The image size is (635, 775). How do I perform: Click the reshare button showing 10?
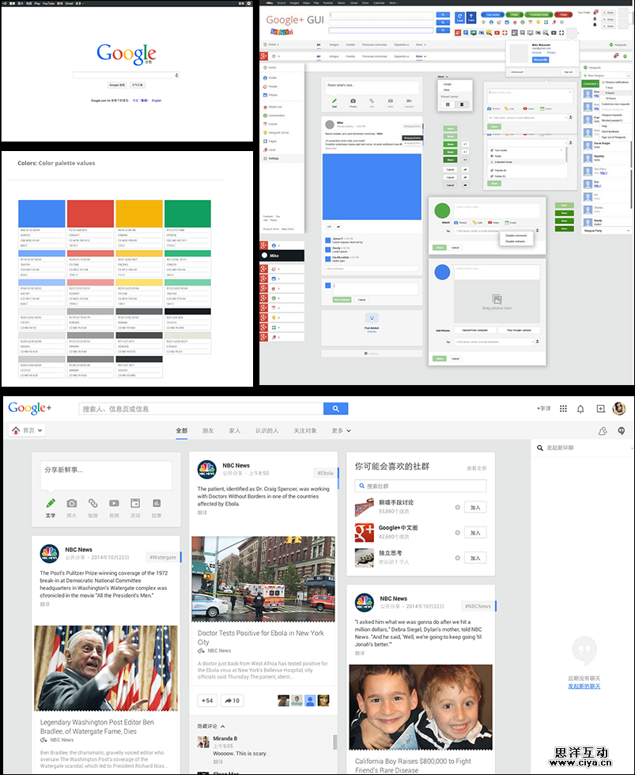(x=232, y=701)
